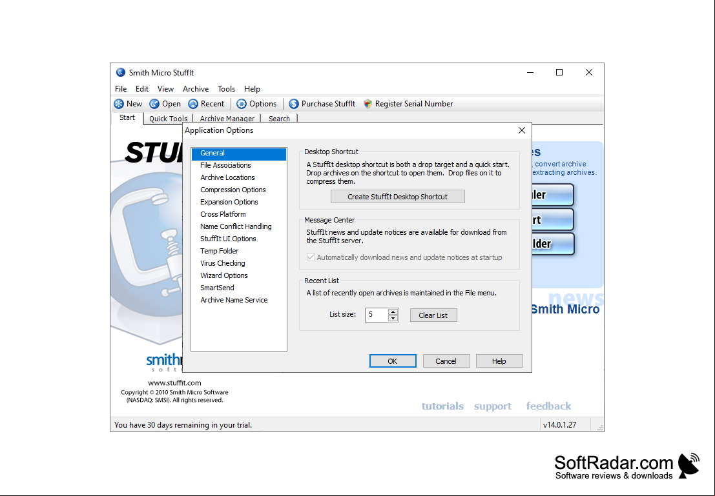Open the Archive menu

point(196,89)
